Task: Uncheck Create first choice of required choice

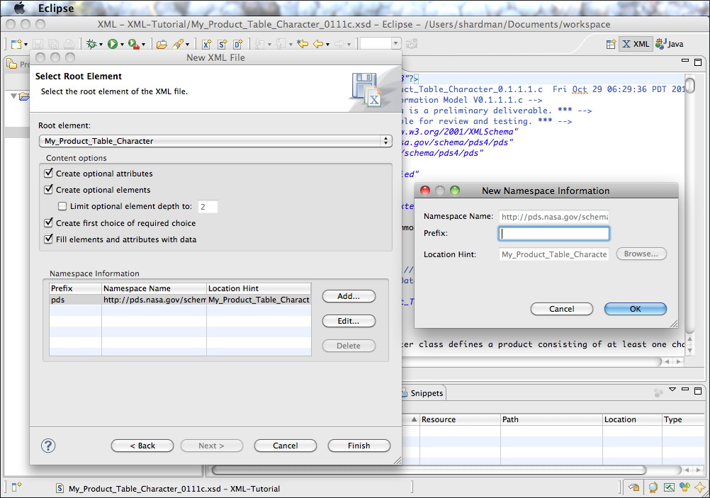Action: click(48, 222)
